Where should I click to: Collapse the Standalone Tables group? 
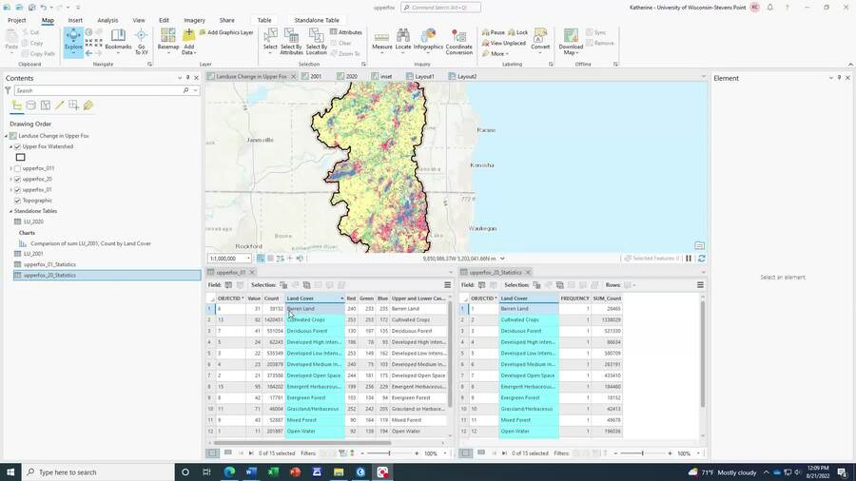pos(10,211)
